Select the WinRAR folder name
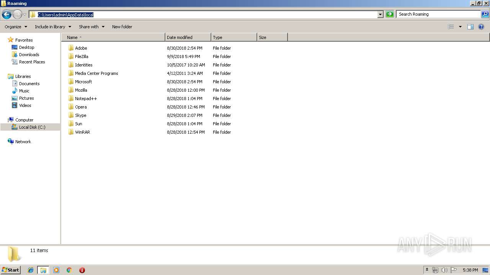Screen dimensions: 490x275 pos(82,132)
